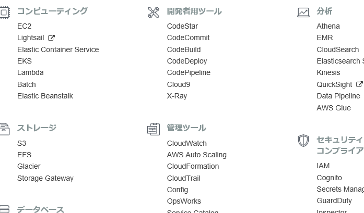Click the 管理ツール heading
This screenshot has width=364, height=213.
(186, 128)
